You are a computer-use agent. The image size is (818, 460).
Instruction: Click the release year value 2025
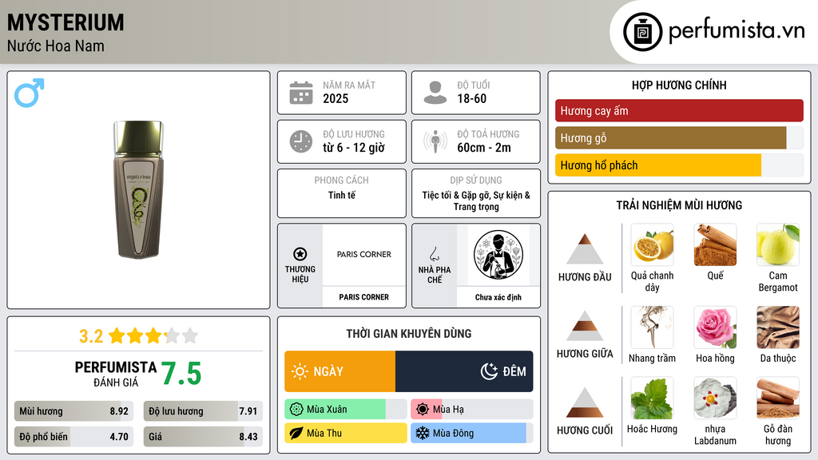coord(336,98)
